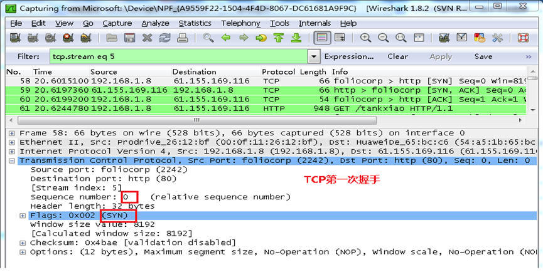Image resolution: width=543 pixels, height=272 pixels.
Task: Expand the Frame 58 tree node
Action: 12,133
